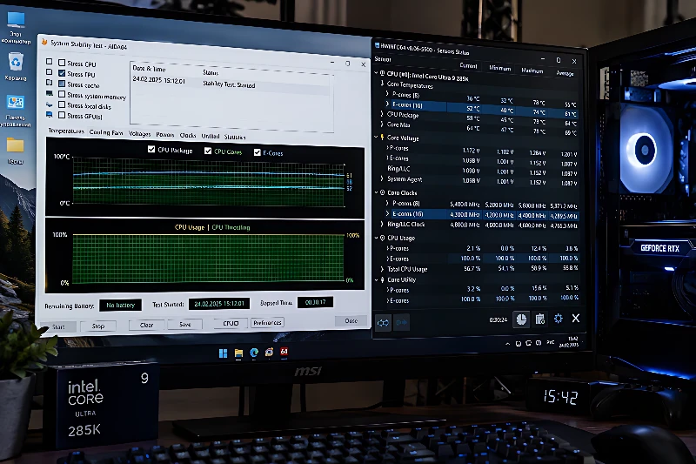Image resolution: width=696 pixels, height=464 pixels.
Task: Open the CPUID panel
Action: [x=231, y=323]
